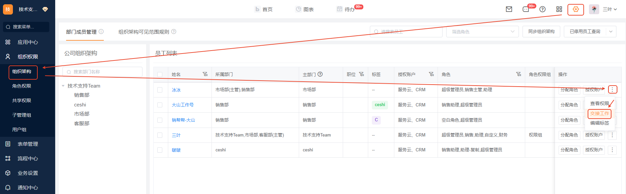This screenshot has width=626, height=194.
Task: Tick the checkbox for 大山工作号 row
Action: pyautogui.click(x=160, y=105)
